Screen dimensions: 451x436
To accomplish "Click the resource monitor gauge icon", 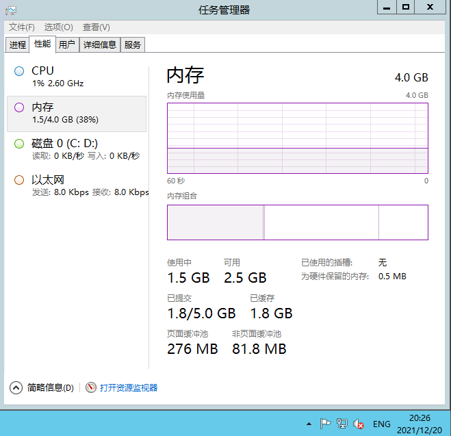I will (x=91, y=388).
